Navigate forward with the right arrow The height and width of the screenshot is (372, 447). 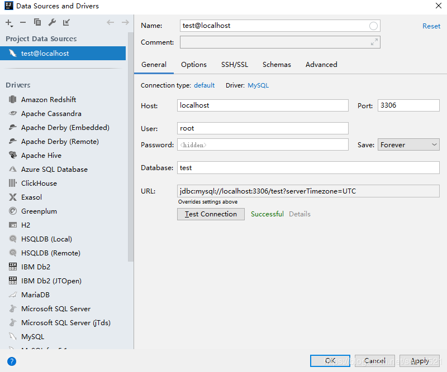pyautogui.click(x=125, y=22)
